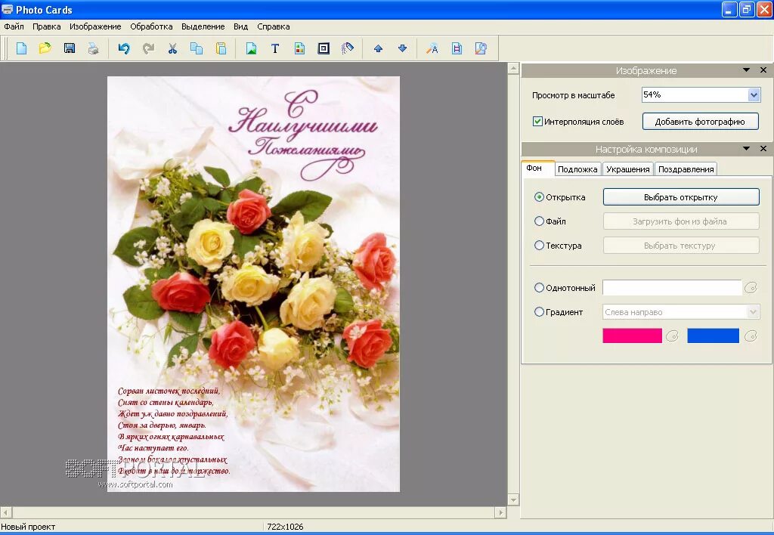Viewport: 774px width, 535px height.
Task: Click the Выбрать открытку button
Action: pyautogui.click(x=681, y=197)
